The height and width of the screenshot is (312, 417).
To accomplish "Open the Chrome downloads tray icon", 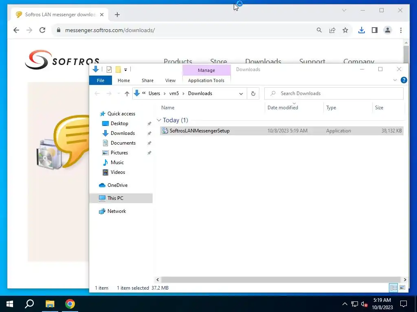I will click(x=362, y=30).
